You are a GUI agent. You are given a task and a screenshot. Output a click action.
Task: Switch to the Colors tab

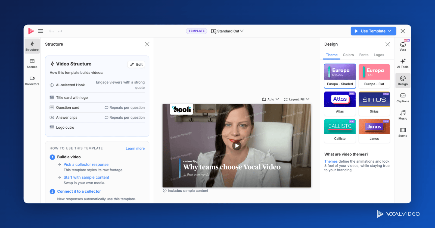click(x=348, y=55)
